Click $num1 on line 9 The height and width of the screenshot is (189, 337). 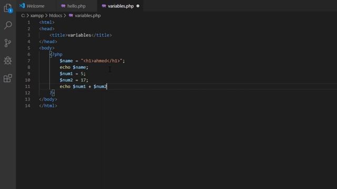point(66,73)
